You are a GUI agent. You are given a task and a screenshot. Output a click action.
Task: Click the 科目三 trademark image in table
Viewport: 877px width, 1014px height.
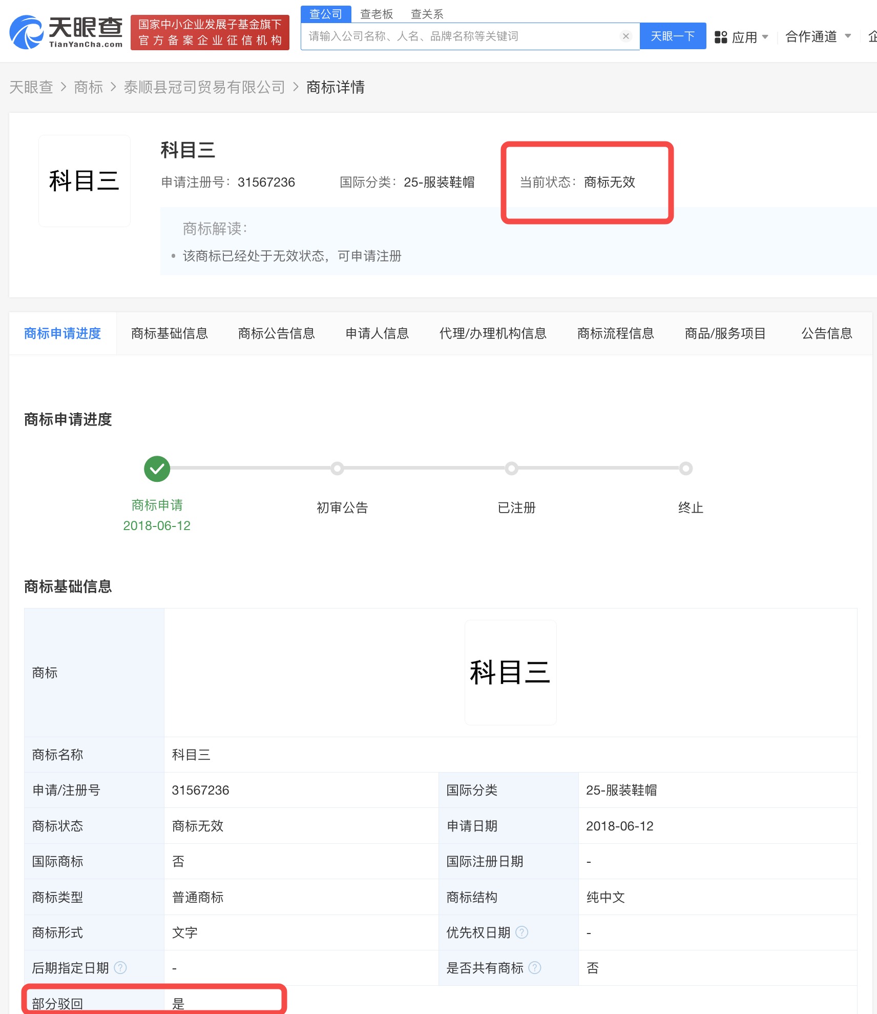pyautogui.click(x=511, y=672)
